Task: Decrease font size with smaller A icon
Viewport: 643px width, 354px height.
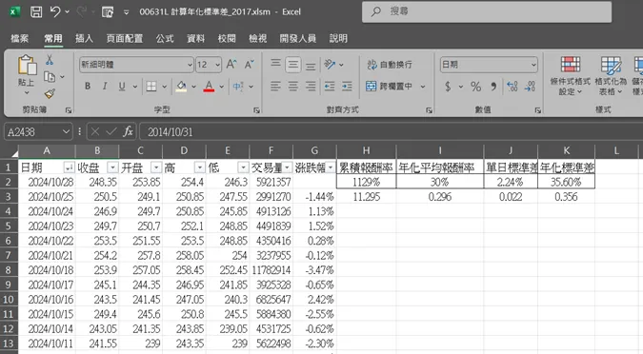Action: click(250, 65)
